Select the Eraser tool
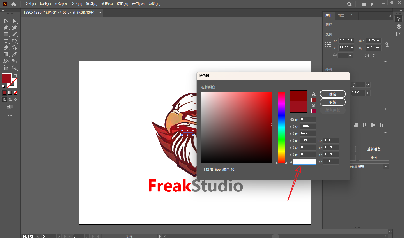The width and height of the screenshot is (404, 238). (x=6, y=48)
